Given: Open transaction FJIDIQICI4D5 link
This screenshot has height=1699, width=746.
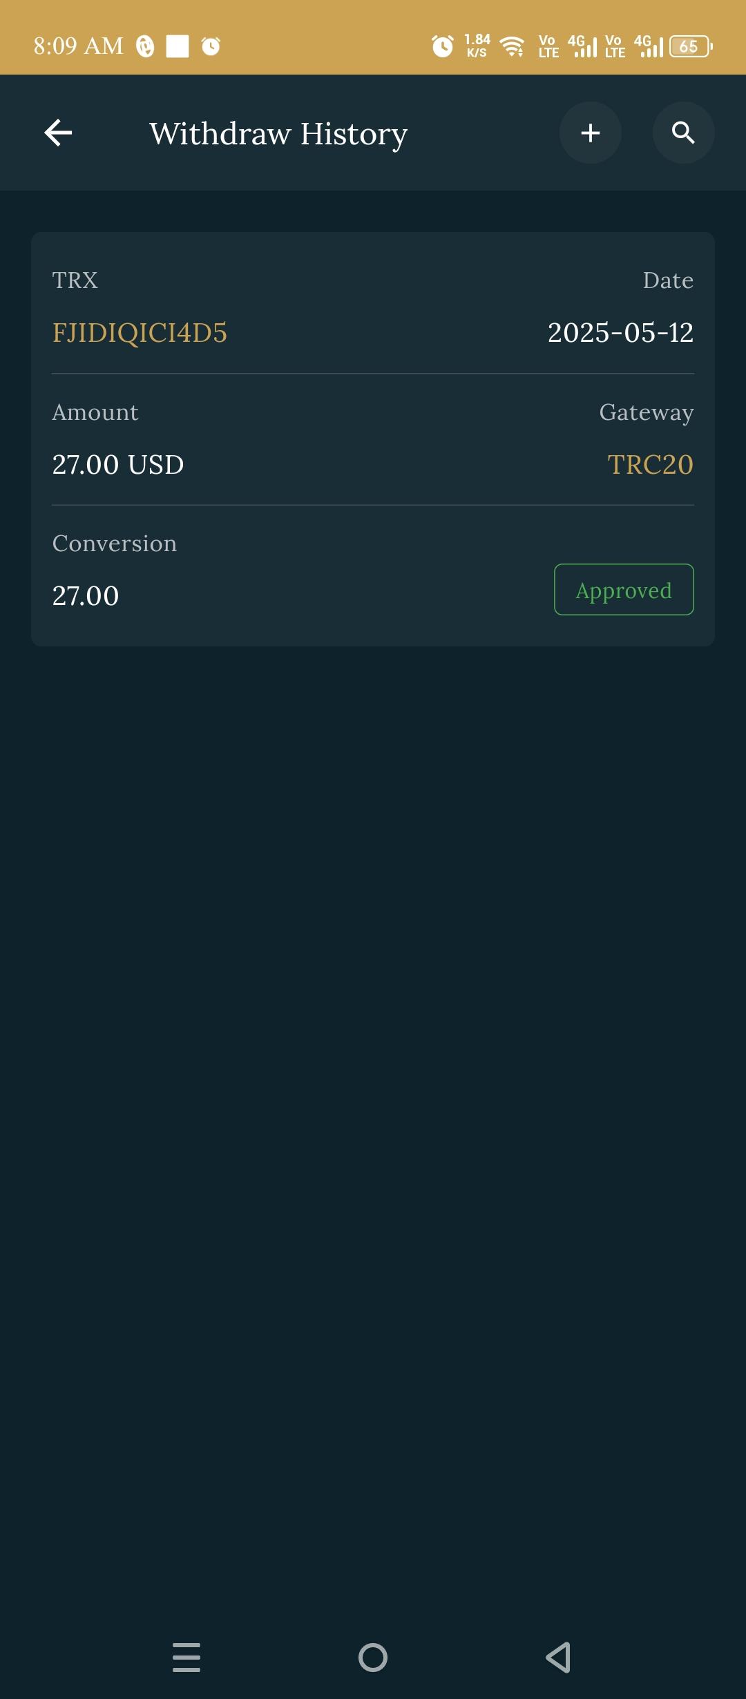Looking at the screenshot, I should click(x=140, y=333).
